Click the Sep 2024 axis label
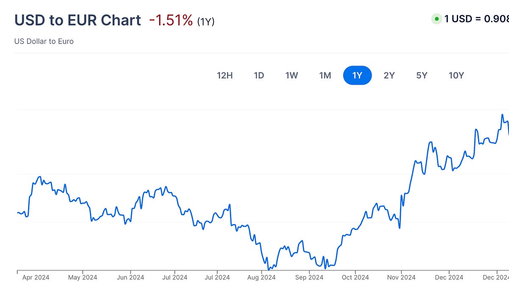 point(310,277)
